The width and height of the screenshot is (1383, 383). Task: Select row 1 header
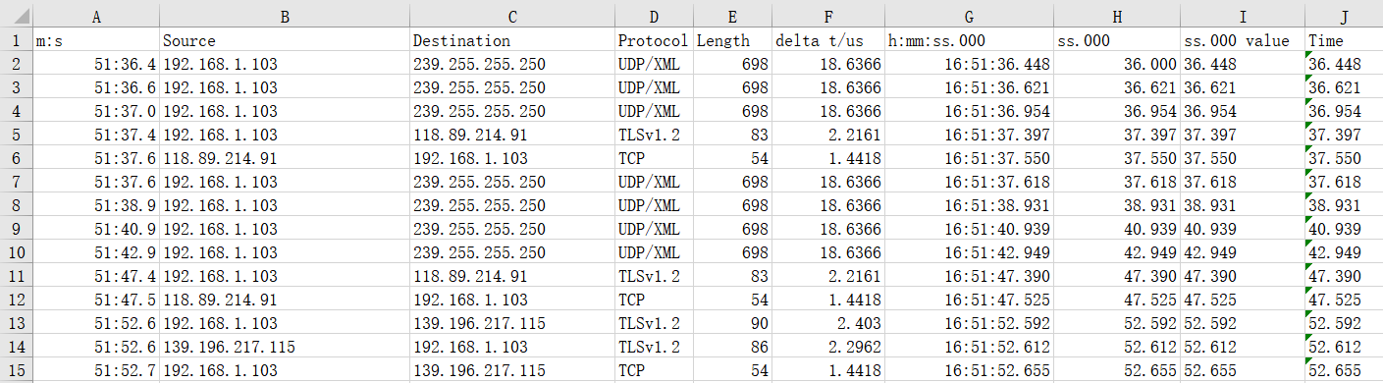click(x=17, y=41)
